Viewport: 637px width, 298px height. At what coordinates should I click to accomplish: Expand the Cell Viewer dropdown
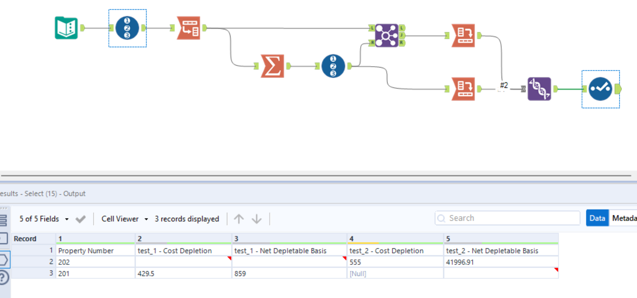point(125,219)
